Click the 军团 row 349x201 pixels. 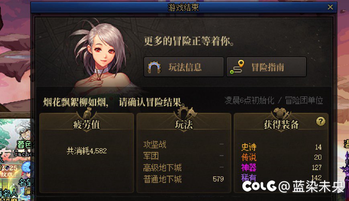pyautogui.click(x=184, y=156)
